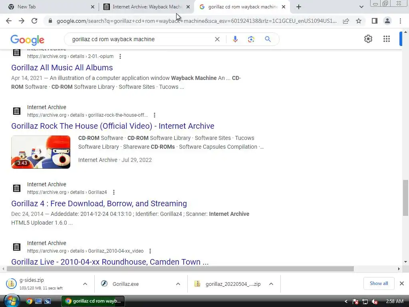Click the Internet Archive favicon beside Gorillaz4 result
Viewport: 409px width, 307px height.
17,188
